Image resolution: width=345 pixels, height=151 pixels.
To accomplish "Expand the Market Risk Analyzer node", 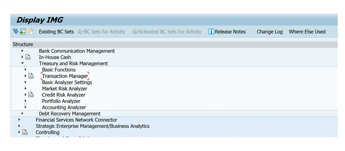I will pyautogui.click(x=26, y=89).
